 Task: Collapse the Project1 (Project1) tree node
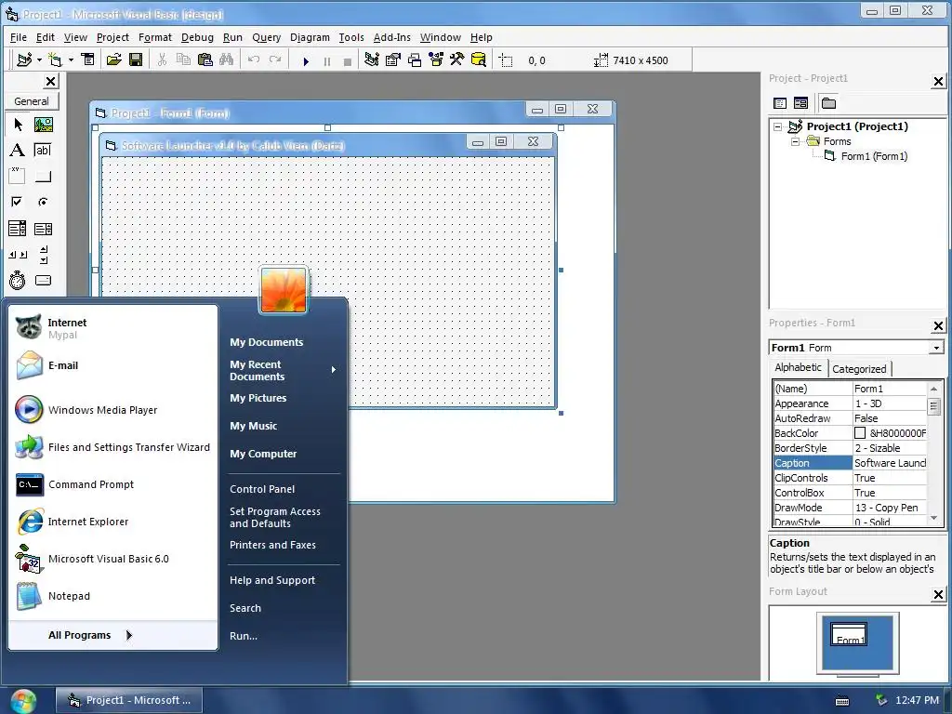pyautogui.click(x=778, y=126)
